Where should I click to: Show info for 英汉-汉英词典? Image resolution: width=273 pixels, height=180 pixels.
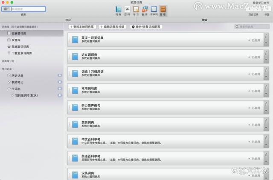click(x=266, y=36)
